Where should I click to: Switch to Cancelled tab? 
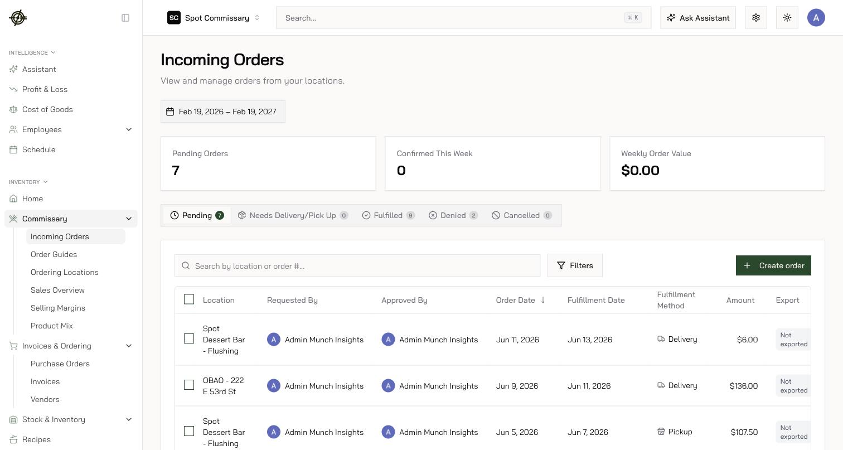[522, 215]
